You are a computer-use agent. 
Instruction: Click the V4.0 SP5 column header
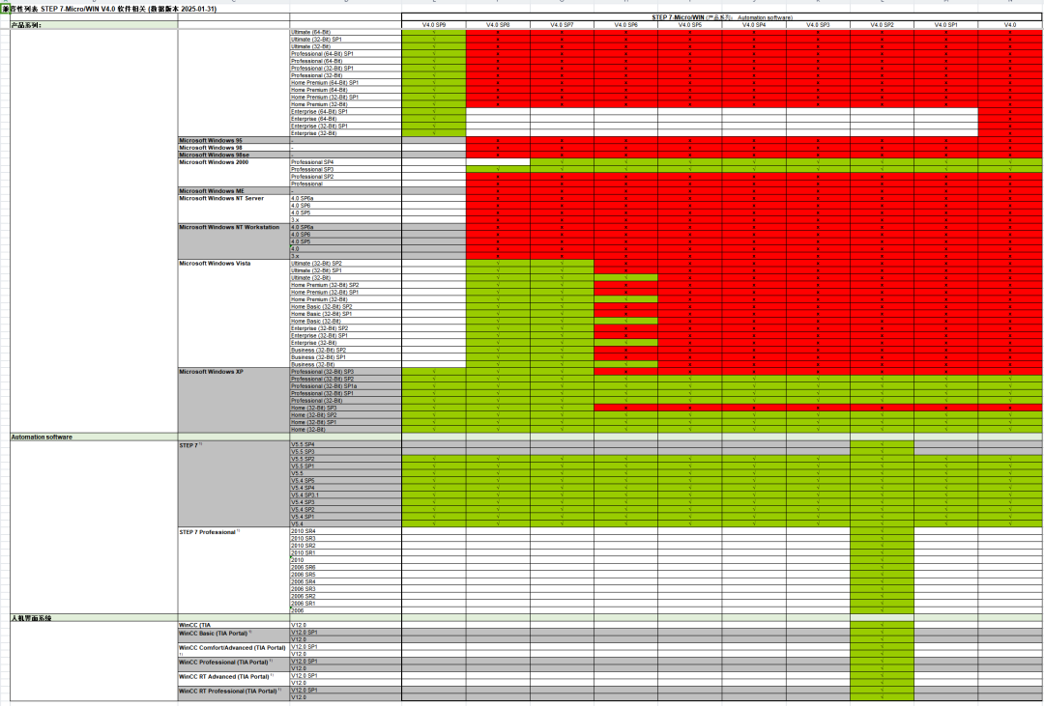[690, 24]
